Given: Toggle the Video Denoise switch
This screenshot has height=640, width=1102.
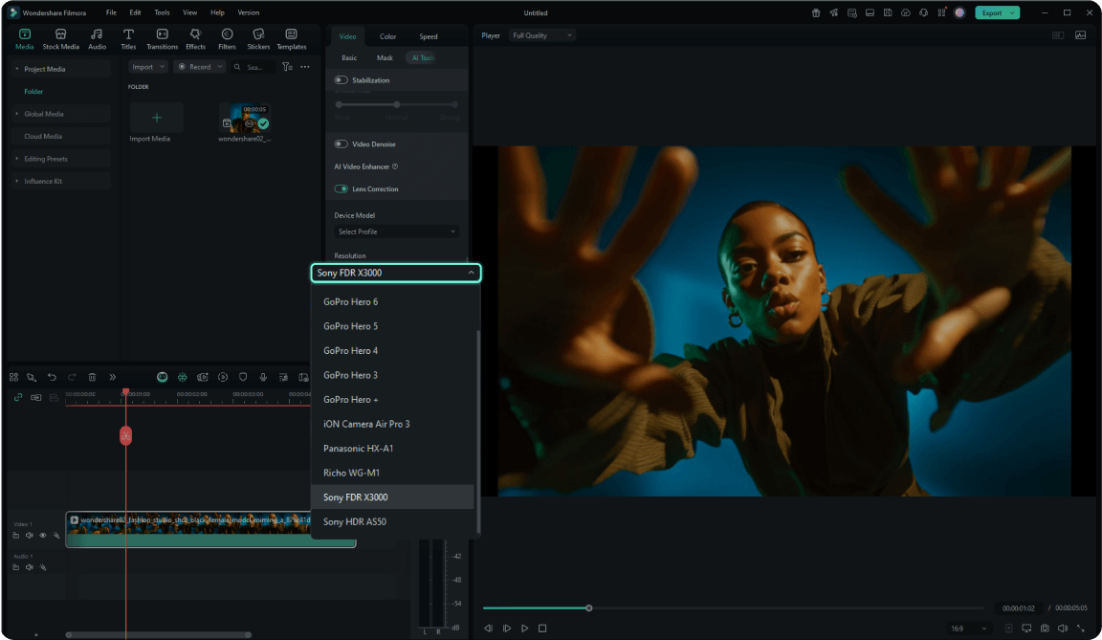Looking at the screenshot, I should 341,144.
